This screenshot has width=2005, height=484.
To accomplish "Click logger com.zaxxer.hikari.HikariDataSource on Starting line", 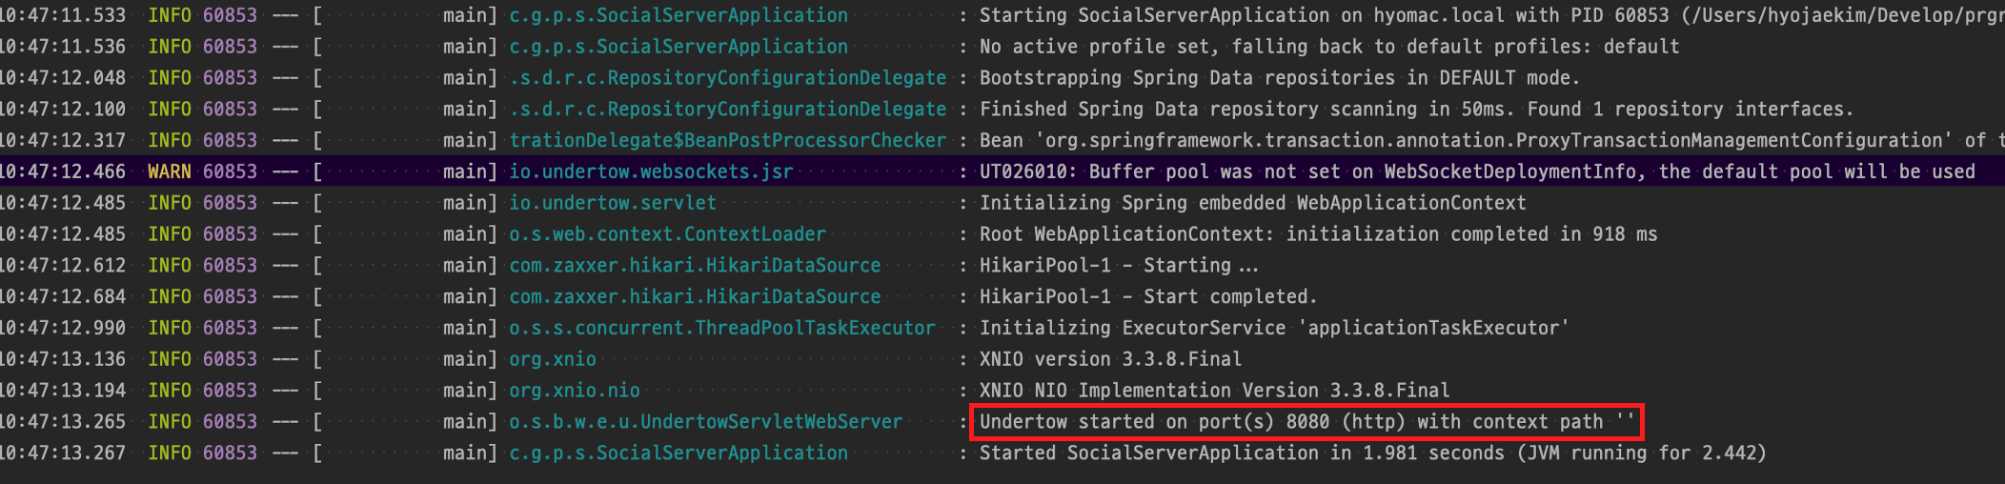I will point(695,266).
